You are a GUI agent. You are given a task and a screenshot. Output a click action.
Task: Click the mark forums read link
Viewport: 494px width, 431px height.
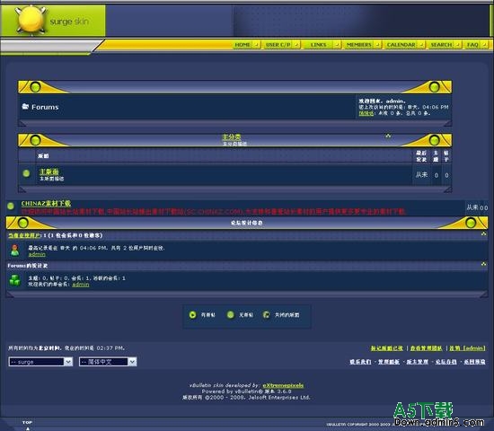click(386, 348)
